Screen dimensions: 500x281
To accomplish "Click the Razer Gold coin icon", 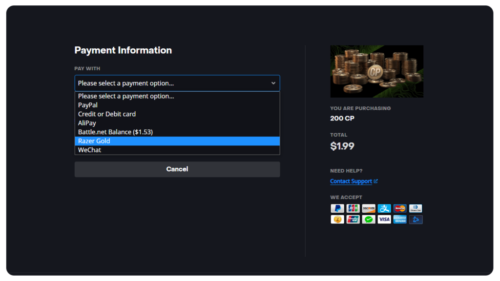I will coord(337,220).
